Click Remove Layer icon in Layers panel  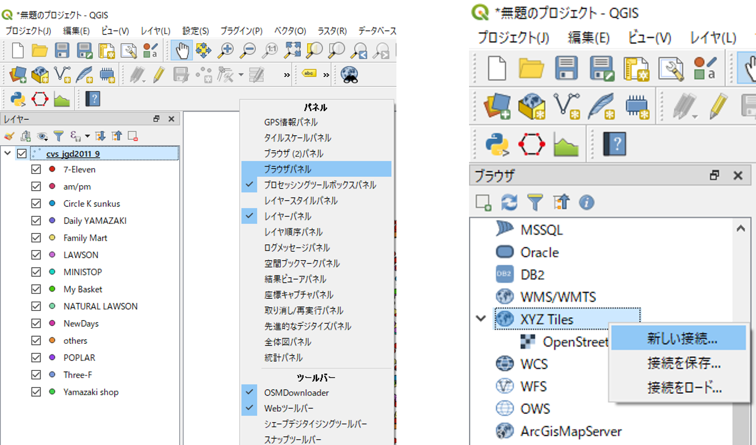(x=133, y=136)
